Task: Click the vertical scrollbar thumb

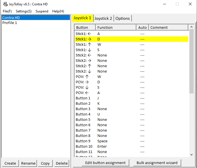Action: [191, 61]
